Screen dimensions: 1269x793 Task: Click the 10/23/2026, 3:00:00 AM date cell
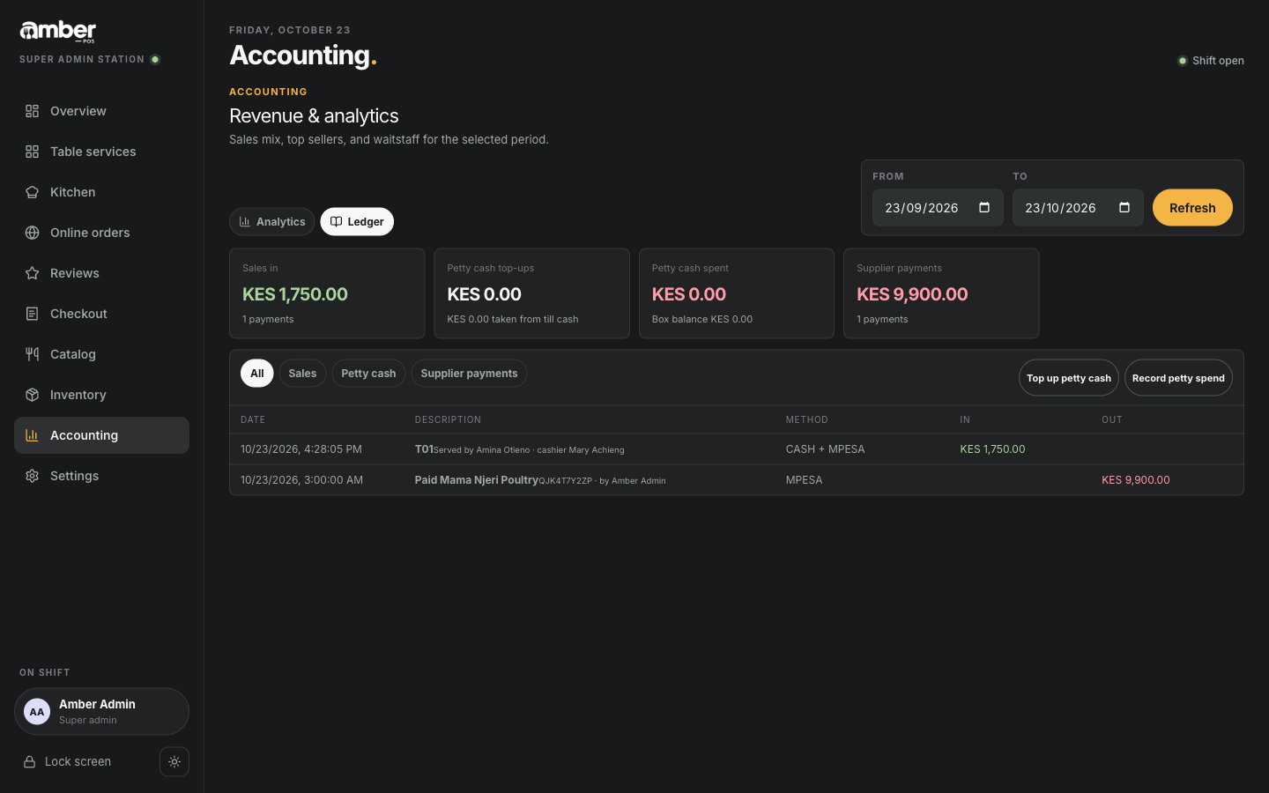click(x=301, y=480)
